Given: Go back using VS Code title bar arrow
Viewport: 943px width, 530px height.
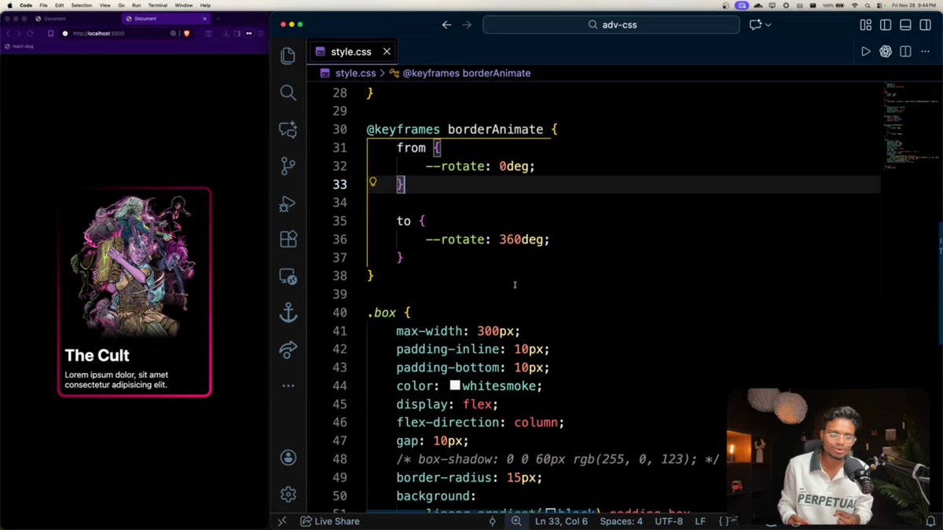Looking at the screenshot, I should 446,25.
